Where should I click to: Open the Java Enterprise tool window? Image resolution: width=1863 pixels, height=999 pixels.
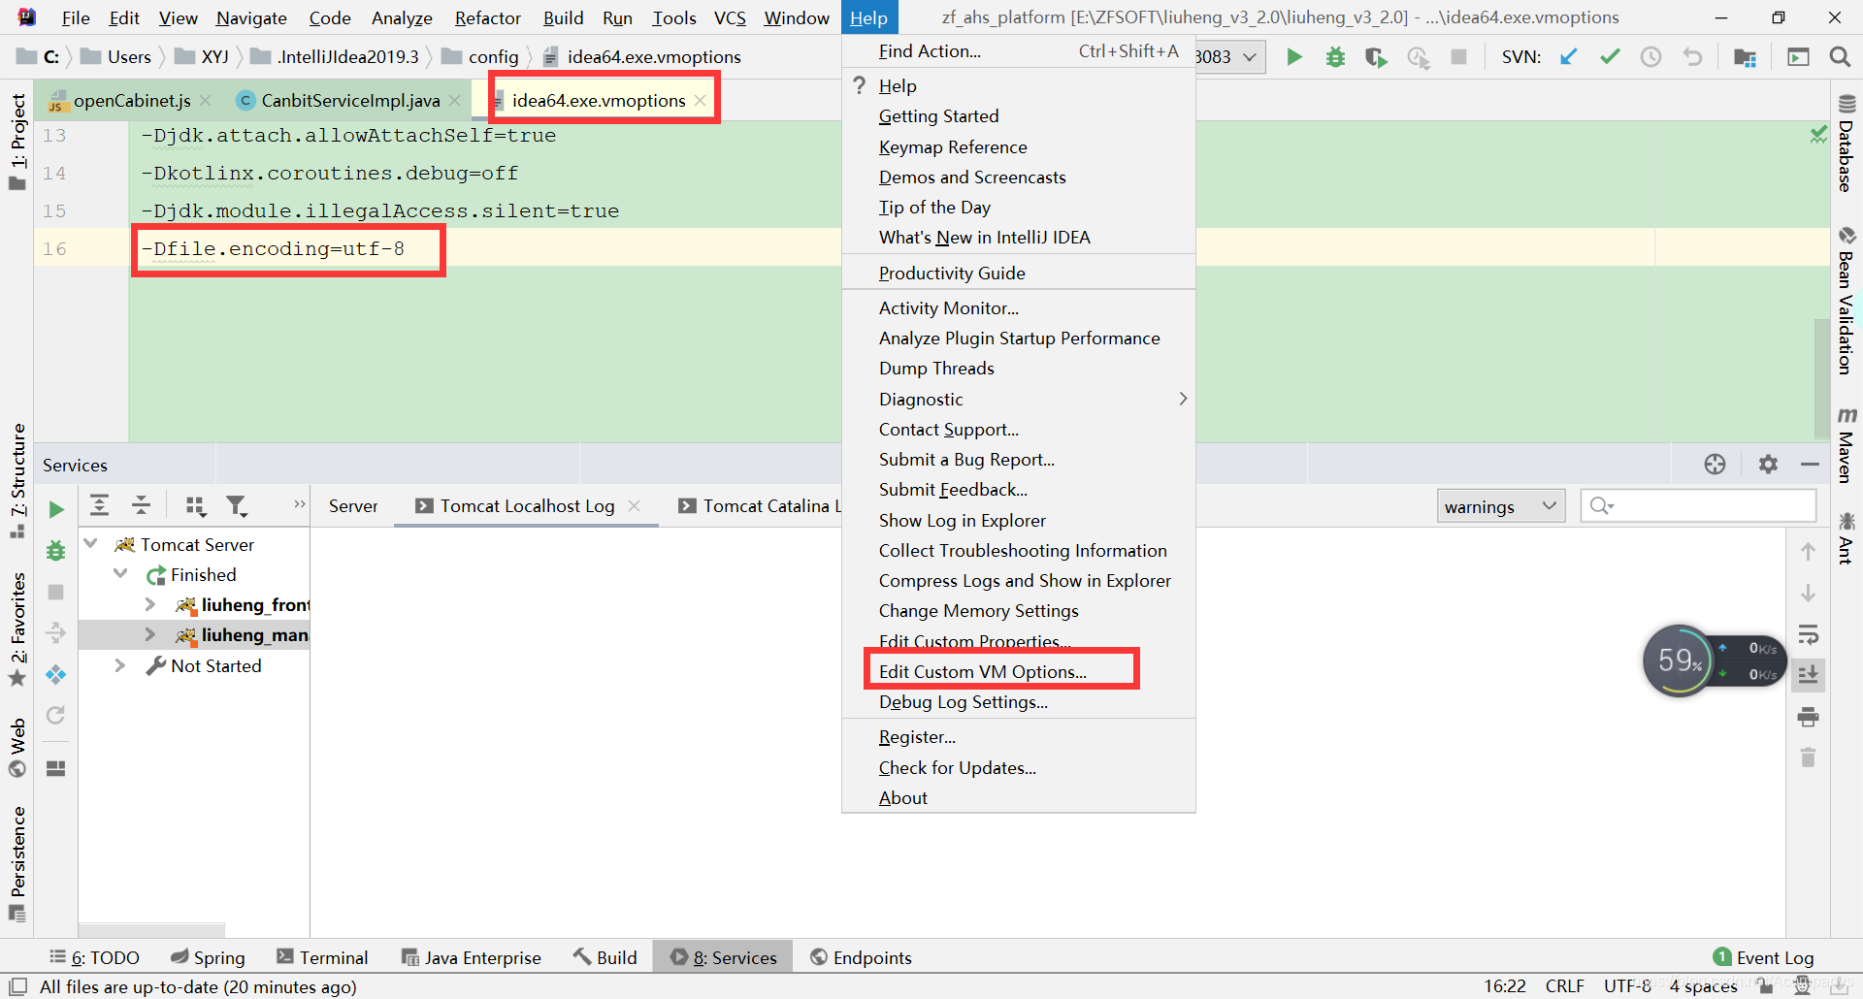(x=472, y=957)
